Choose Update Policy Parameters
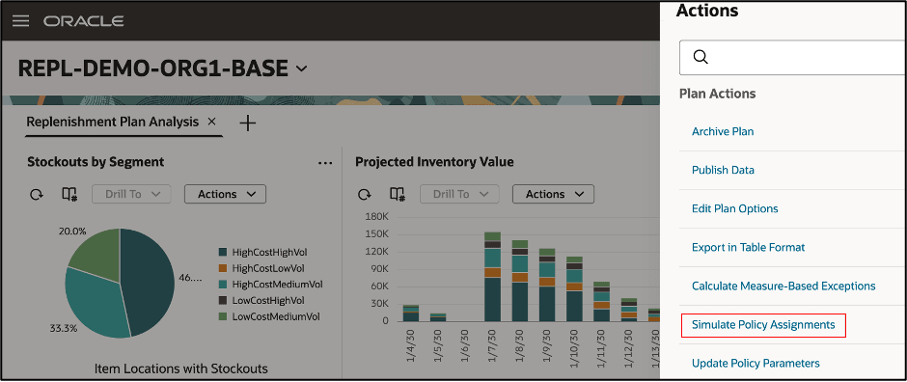Screen dimensions: 907x382 (x=756, y=364)
